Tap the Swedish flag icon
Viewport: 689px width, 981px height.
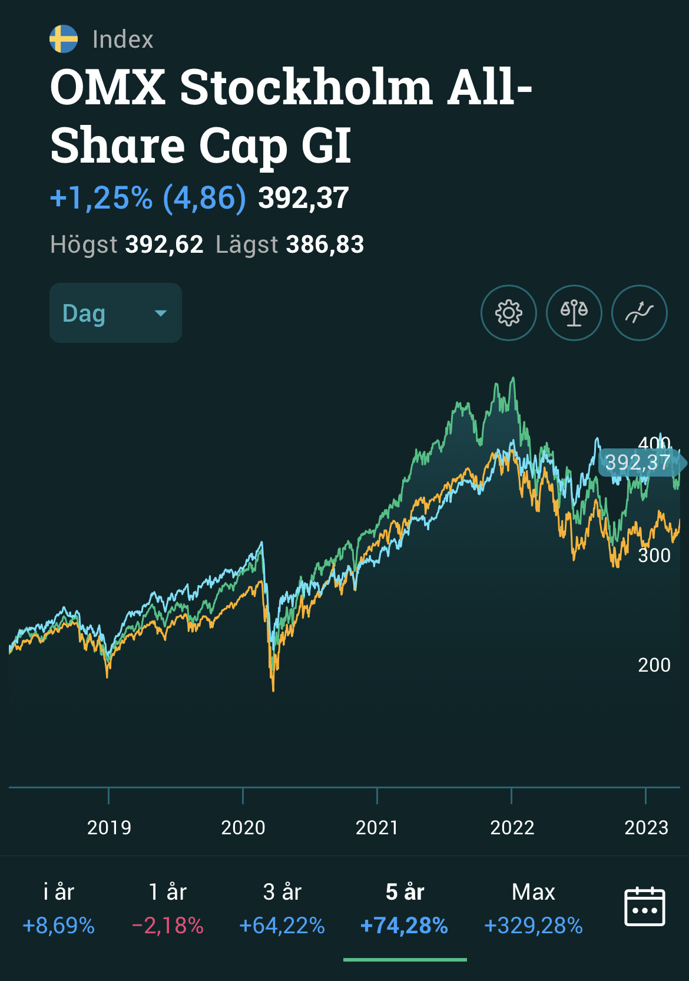[x=64, y=39]
